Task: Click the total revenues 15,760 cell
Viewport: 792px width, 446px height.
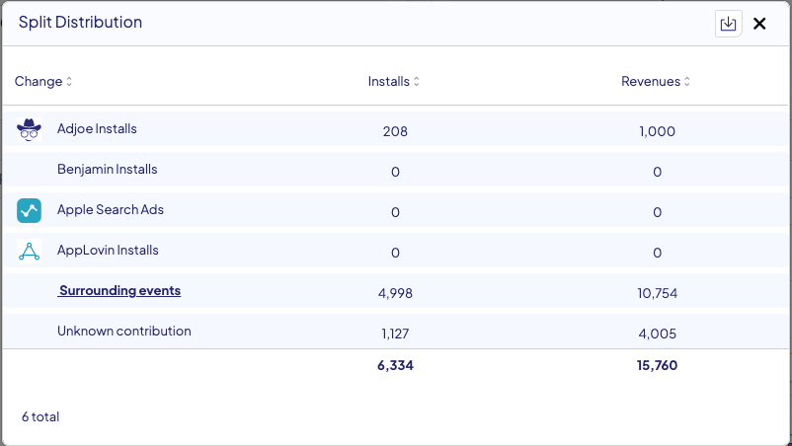Action: [x=657, y=366]
